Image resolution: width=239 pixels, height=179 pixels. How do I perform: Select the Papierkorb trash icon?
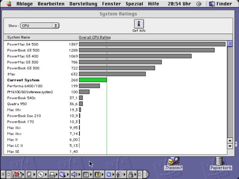point(221,163)
